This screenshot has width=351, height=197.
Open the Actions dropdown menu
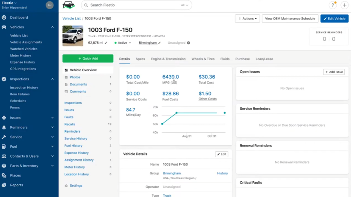[x=247, y=18]
